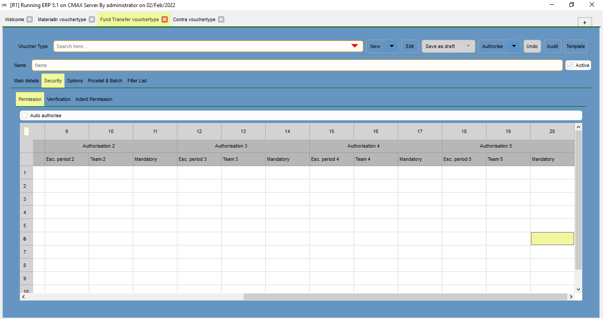Click the Mandatory header under Authorisation 5

click(552, 159)
